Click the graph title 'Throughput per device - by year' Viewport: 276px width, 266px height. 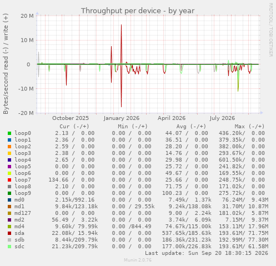point(138,11)
